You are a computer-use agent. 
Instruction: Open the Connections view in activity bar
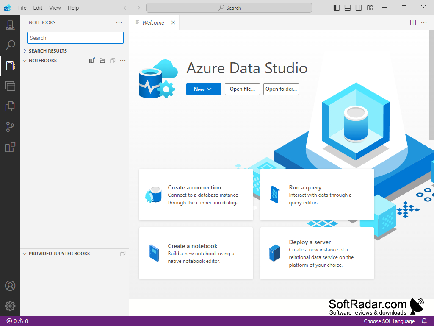[x=10, y=25]
